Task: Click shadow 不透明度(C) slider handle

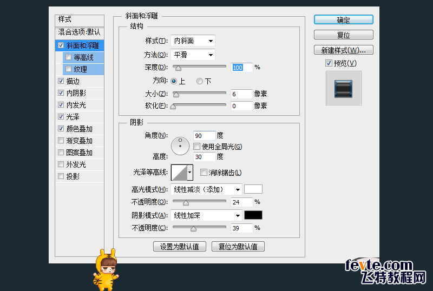Action: click(194, 229)
